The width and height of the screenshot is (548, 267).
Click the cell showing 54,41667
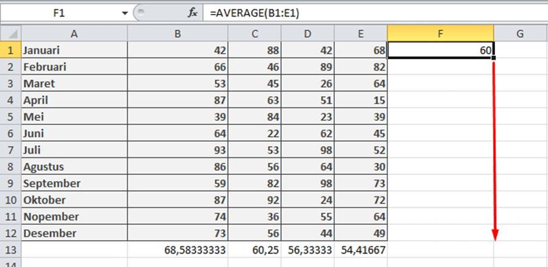pyautogui.click(x=360, y=249)
